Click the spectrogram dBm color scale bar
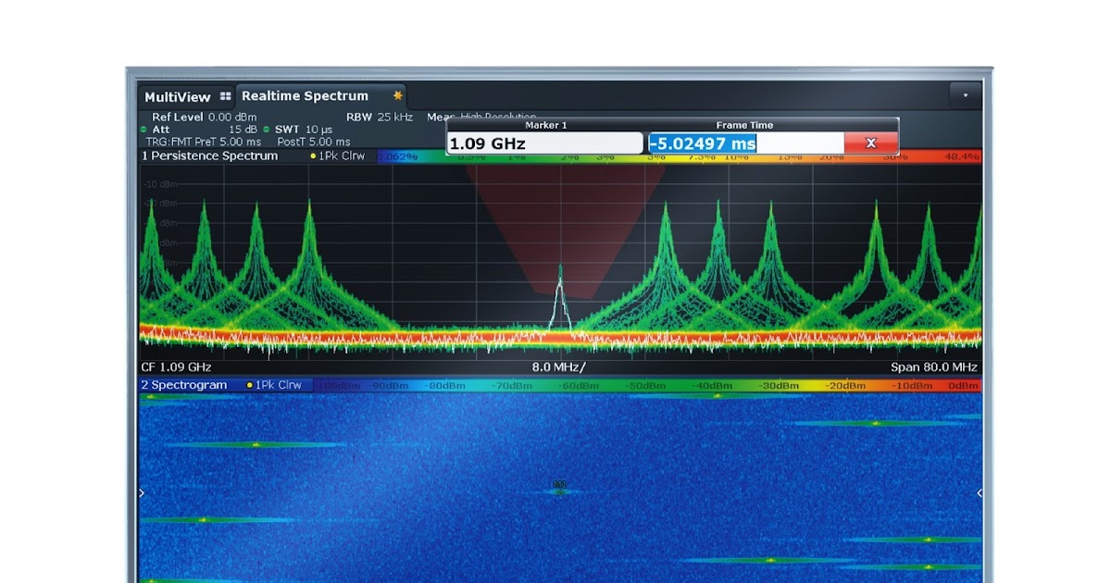Viewport: 1111px width, 583px height. tap(646, 385)
